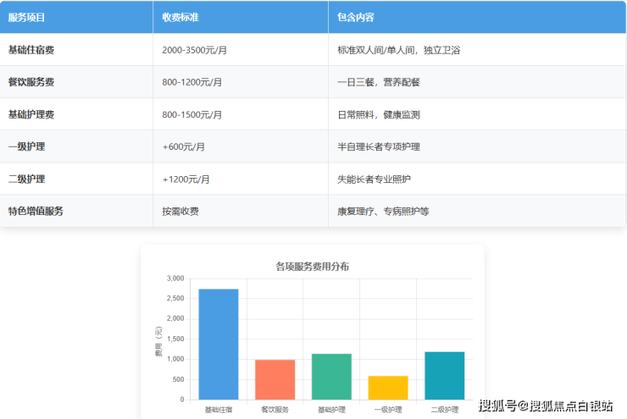This screenshot has width=627, height=419.
Task: Click the 2000-3500元/月 price cell
Action: (x=194, y=50)
